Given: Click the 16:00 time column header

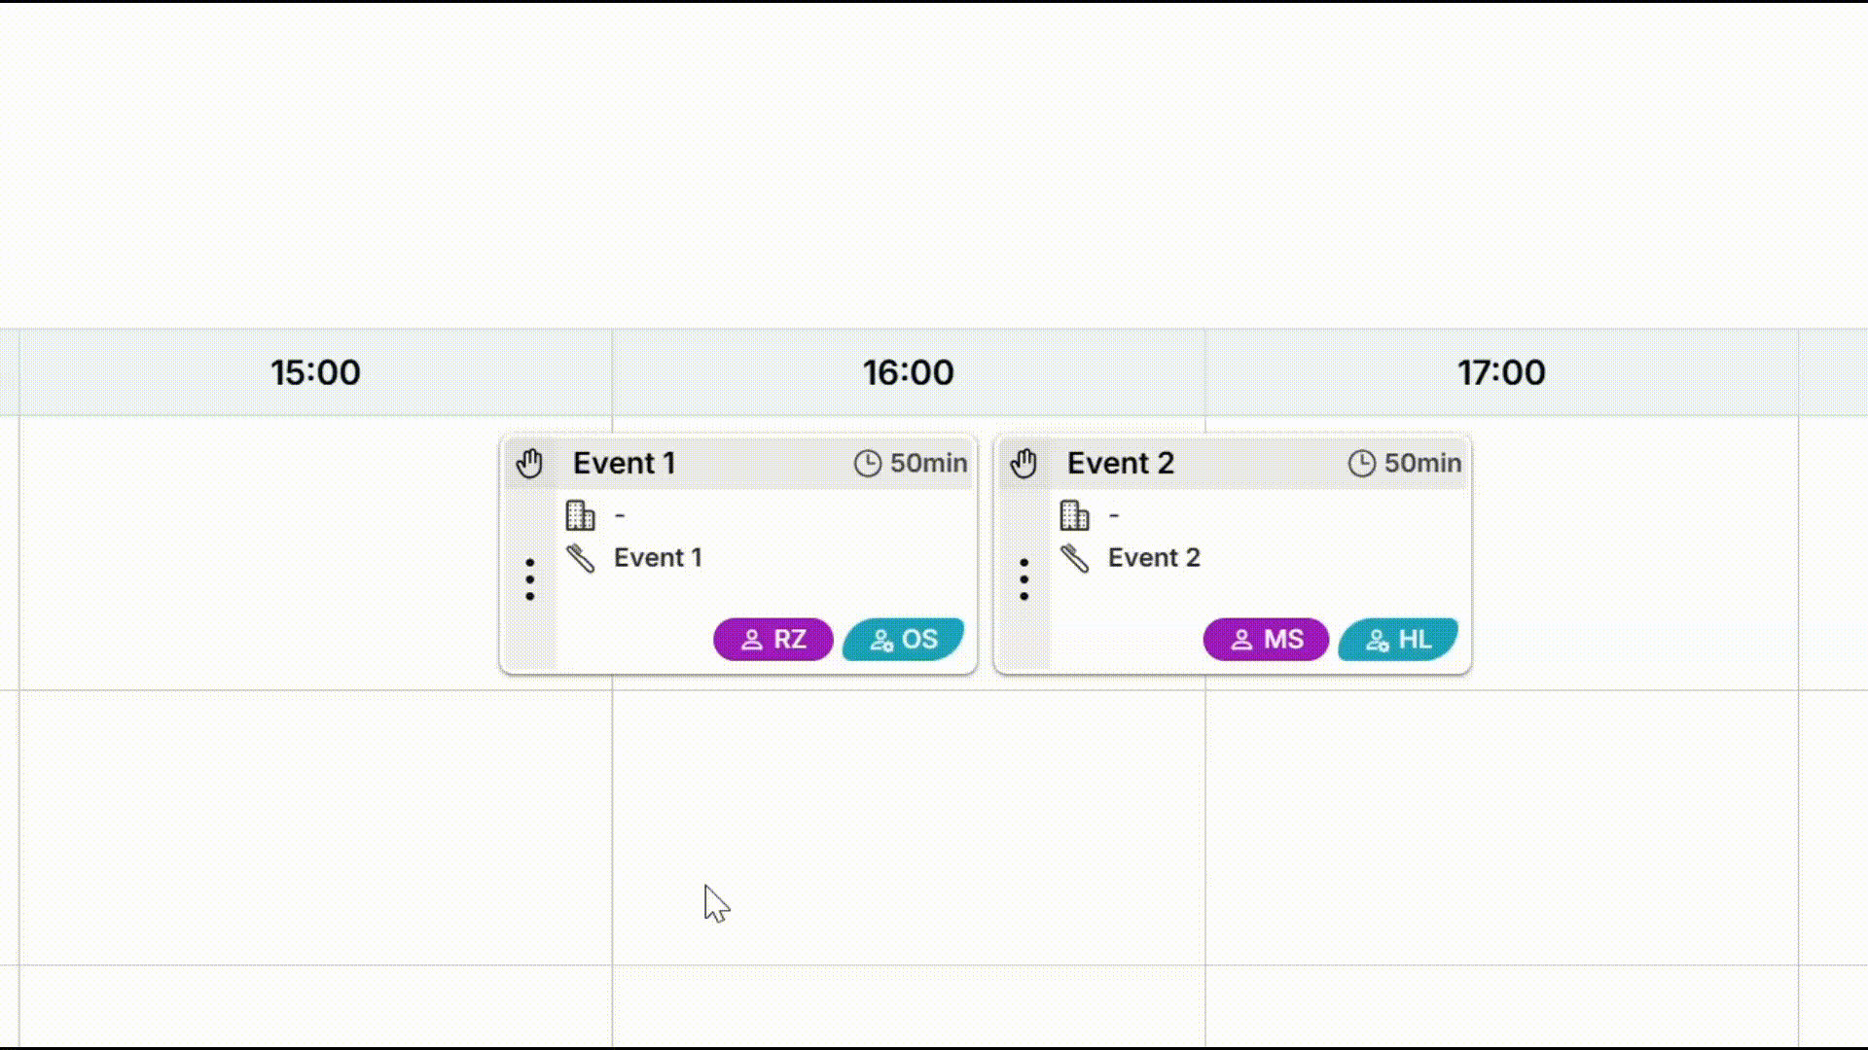Looking at the screenshot, I should tap(909, 372).
